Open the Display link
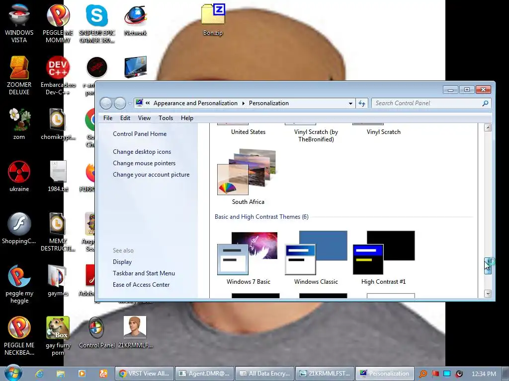This screenshot has height=381, width=509. tap(122, 262)
